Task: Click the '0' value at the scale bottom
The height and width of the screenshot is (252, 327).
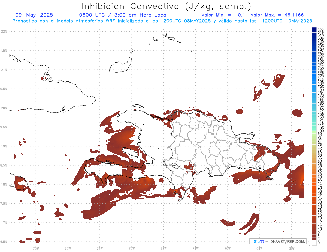Action: [319, 242]
